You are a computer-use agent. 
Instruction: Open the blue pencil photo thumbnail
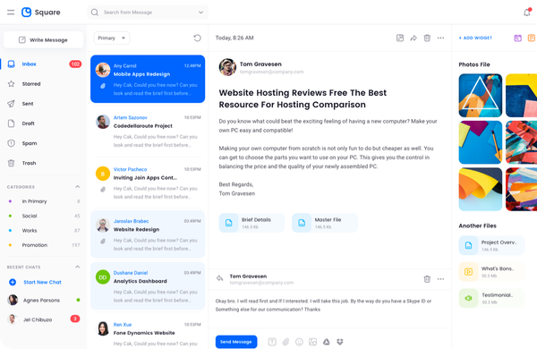pos(481,142)
